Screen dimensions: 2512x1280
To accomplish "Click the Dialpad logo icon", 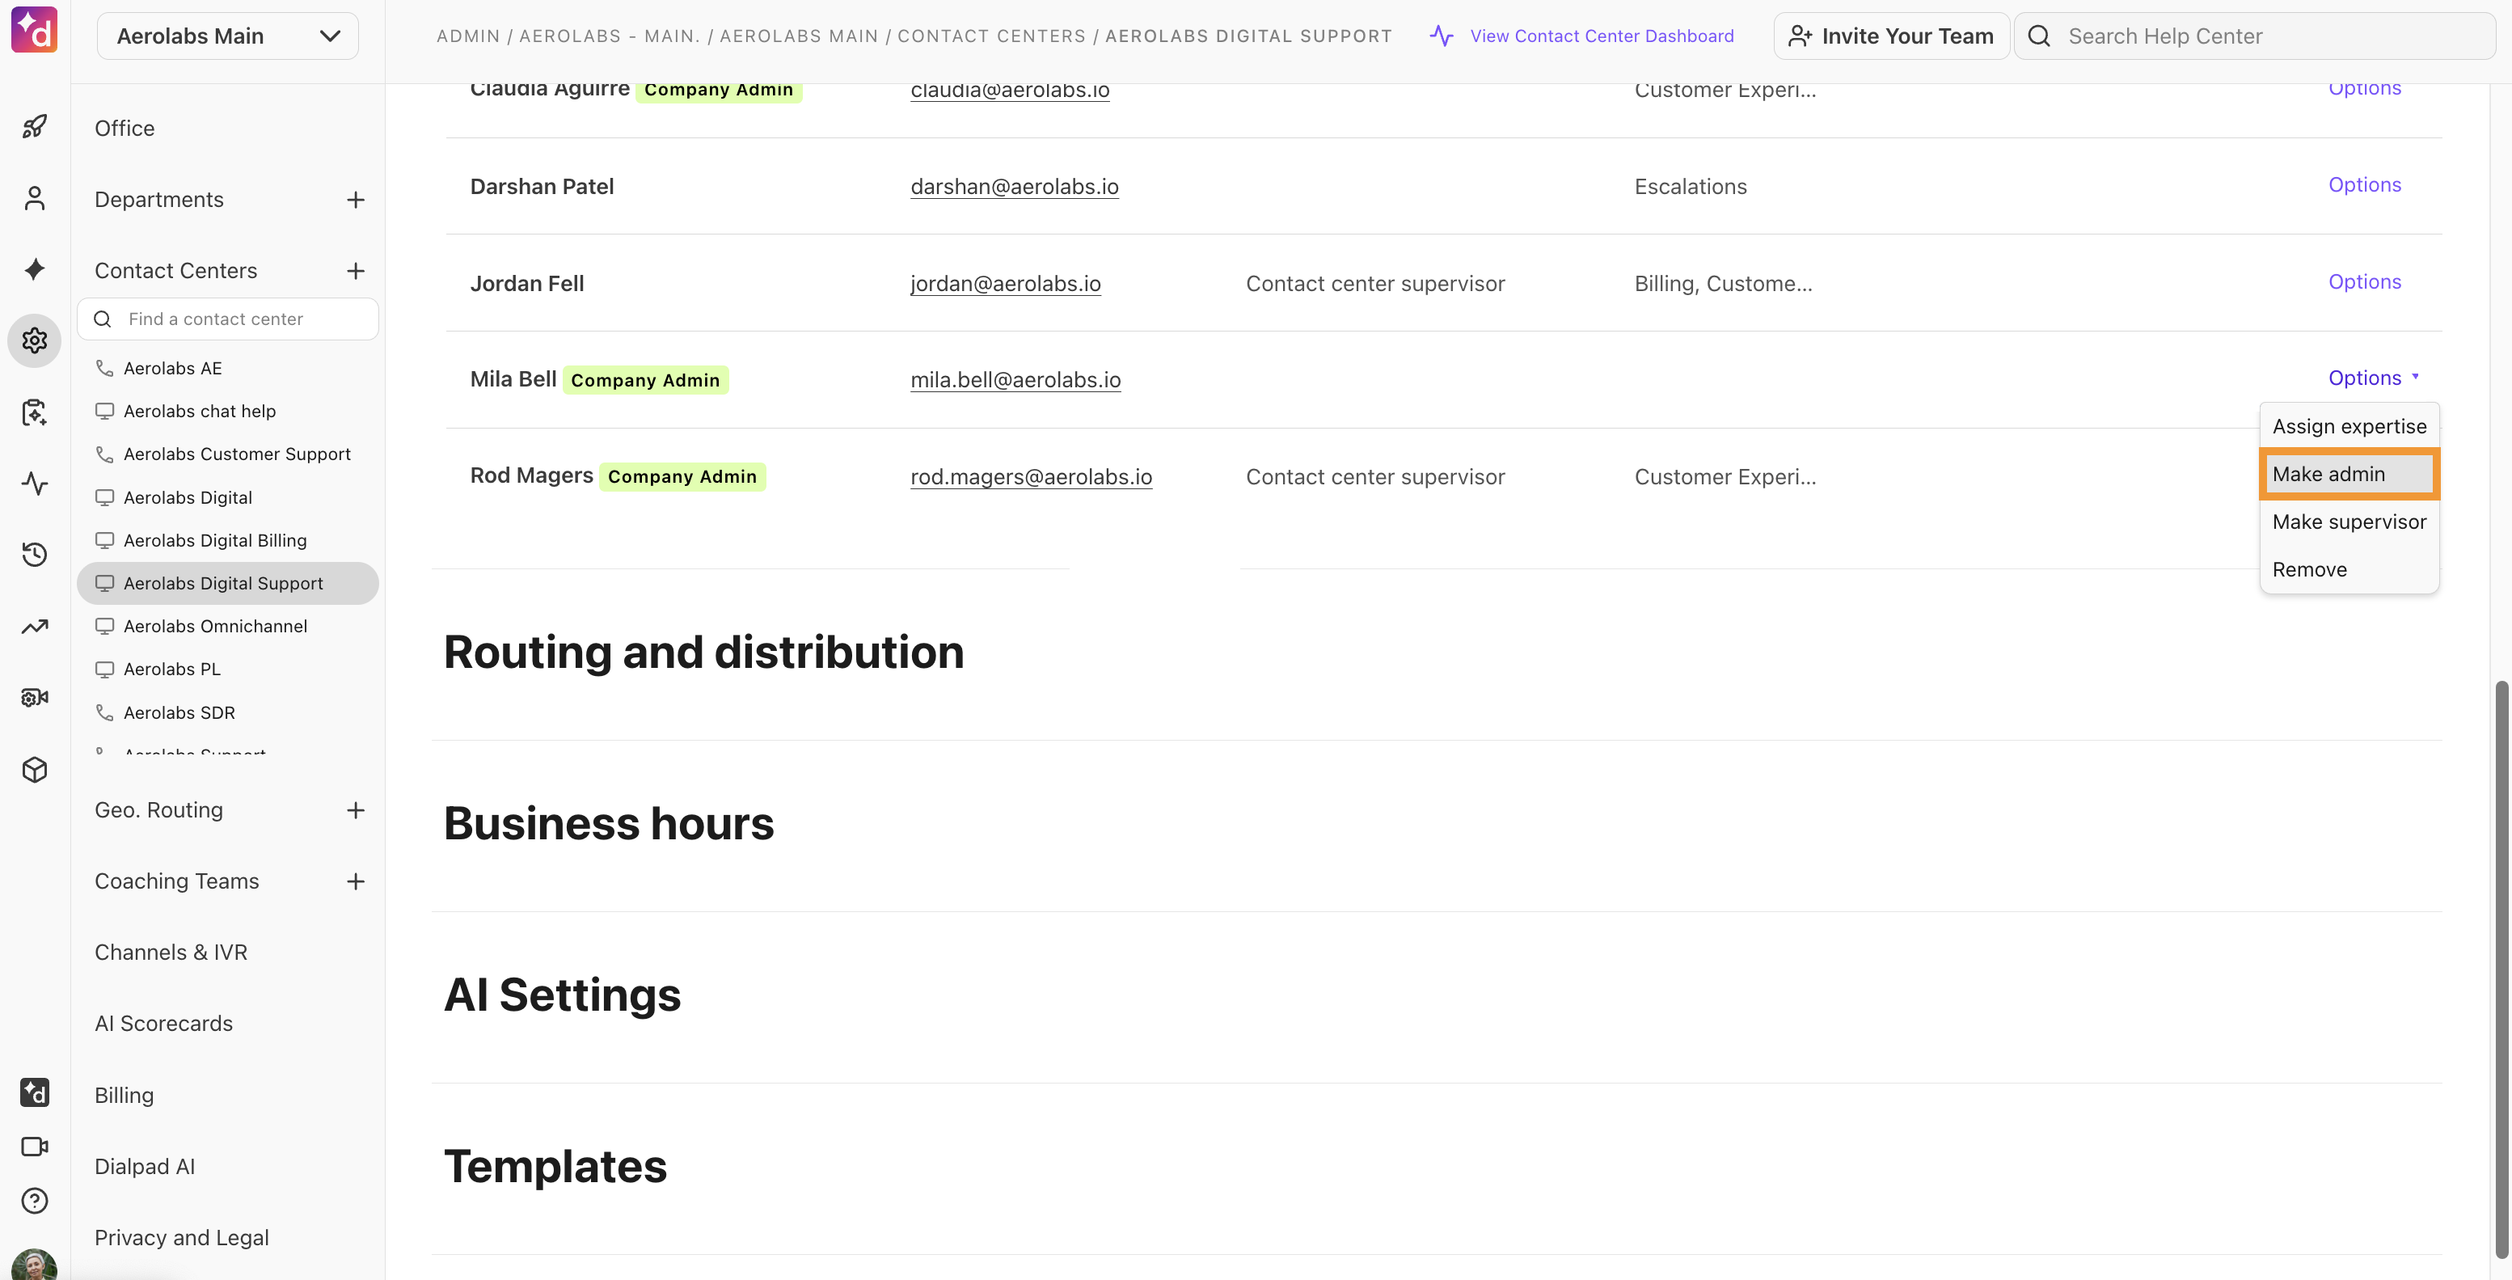I will point(34,30).
